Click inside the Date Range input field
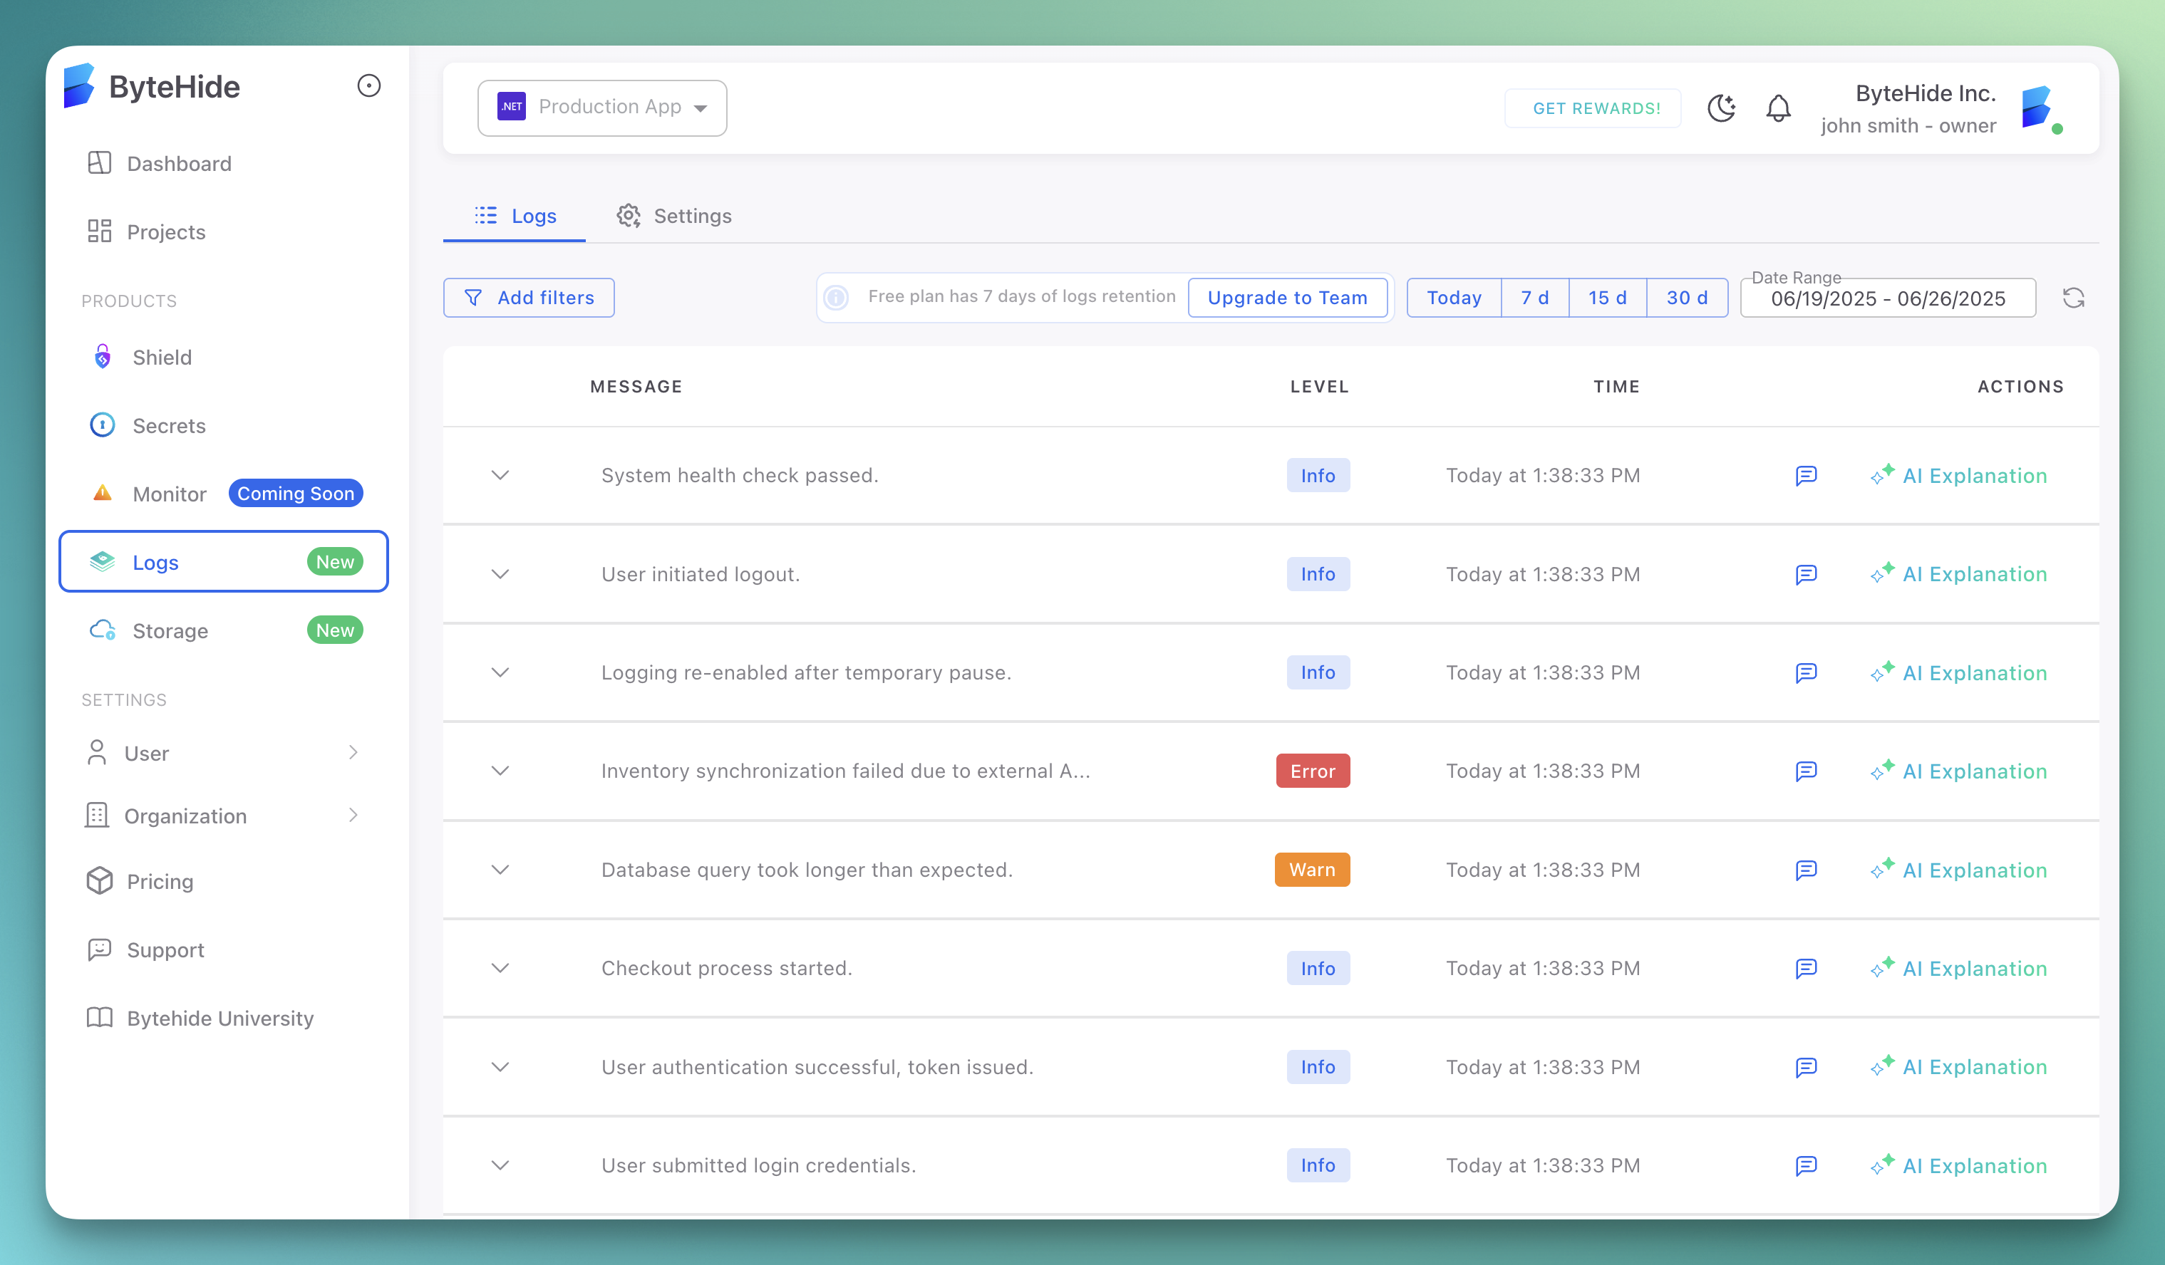Viewport: 2165px width, 1265px height. pos(1886,299)
